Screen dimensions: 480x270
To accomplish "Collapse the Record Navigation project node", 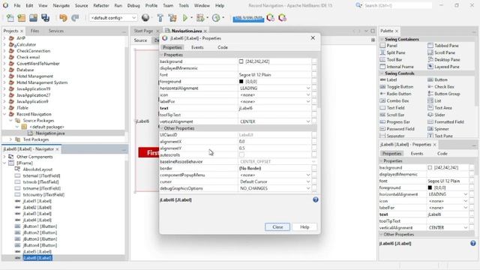I will 4,114.
